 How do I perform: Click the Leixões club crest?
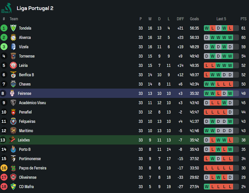[12, 140]
